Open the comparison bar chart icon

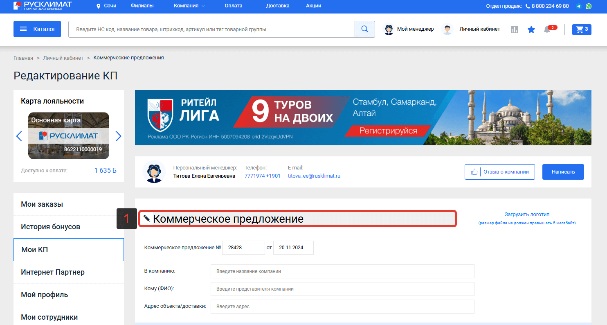(515, 29)
